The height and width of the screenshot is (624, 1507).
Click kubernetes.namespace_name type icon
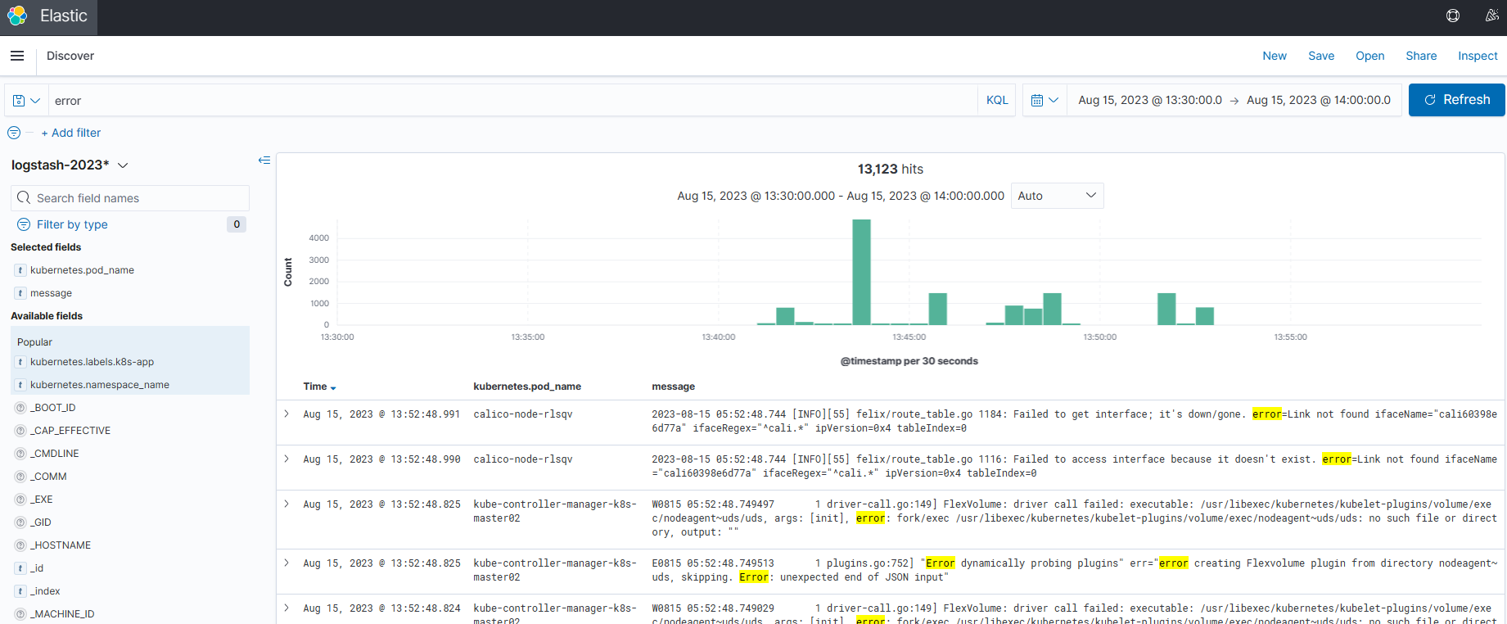coord(20,385)
